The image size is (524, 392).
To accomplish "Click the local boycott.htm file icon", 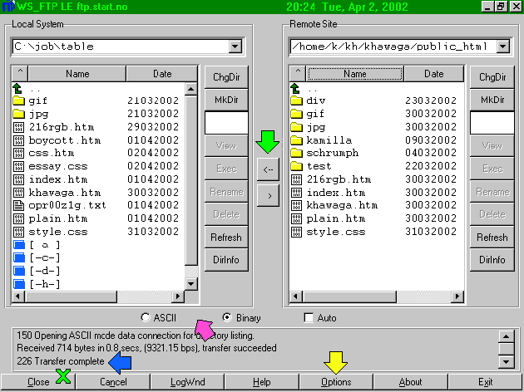I will tap(18, 140).
